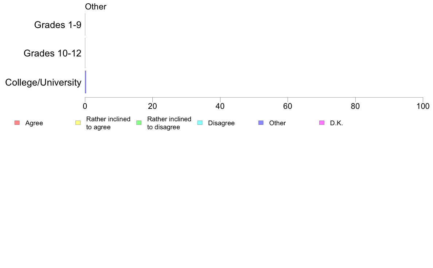Click the green Rather inclined to disagree swatch

click(x=139, y=123)
